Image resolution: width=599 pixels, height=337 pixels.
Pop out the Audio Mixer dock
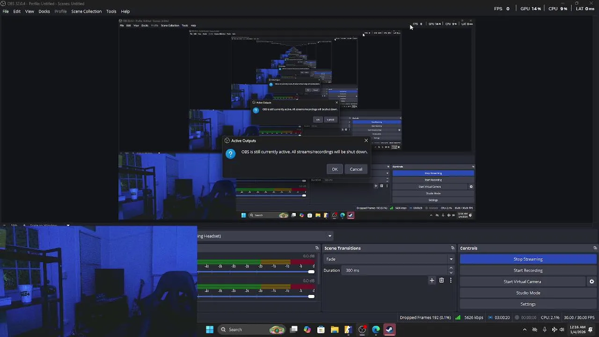[317, 248]
